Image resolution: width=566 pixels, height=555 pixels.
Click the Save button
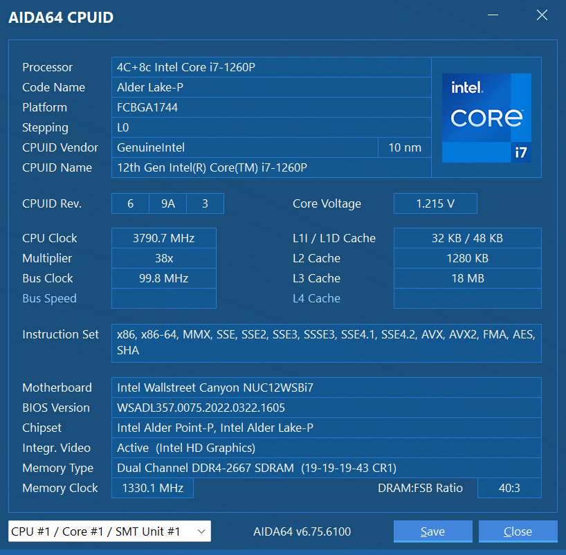432,531
